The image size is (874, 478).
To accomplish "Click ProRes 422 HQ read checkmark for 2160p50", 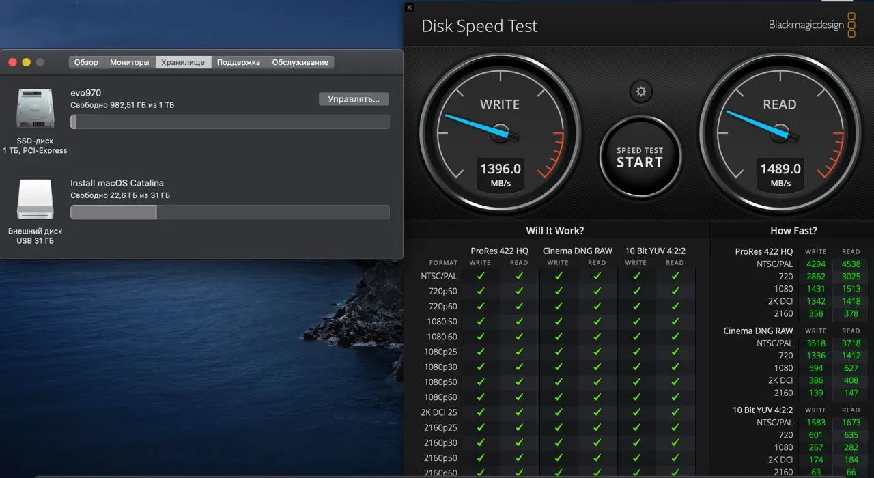I will (519, 458).
